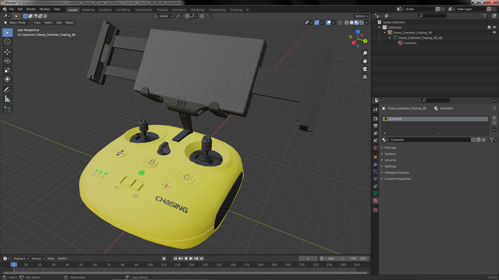Toggle proportional editing
This screenshot has width=499, height=280.
[202, 16]
